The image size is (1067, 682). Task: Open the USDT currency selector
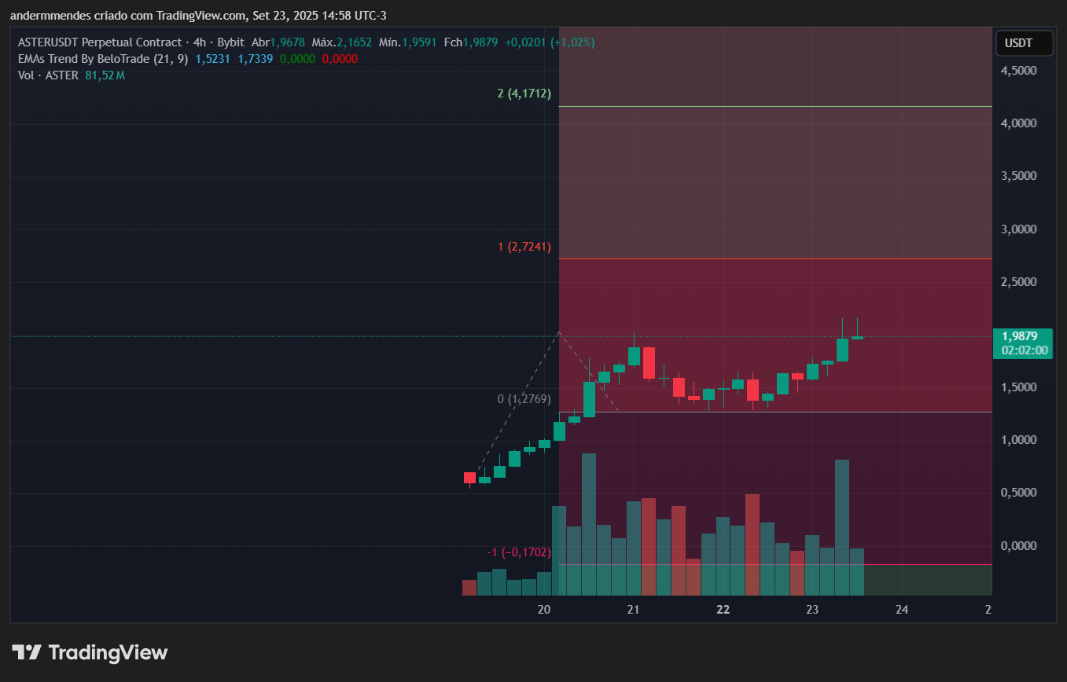(x=1023, y=43)
